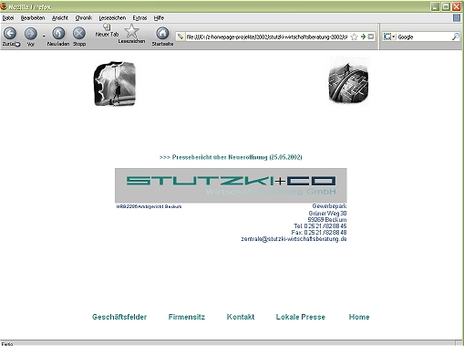Viewport: 464px width, 346px height.
Task: Click into the address bar URL field
Action: click(x=266, y=37)
